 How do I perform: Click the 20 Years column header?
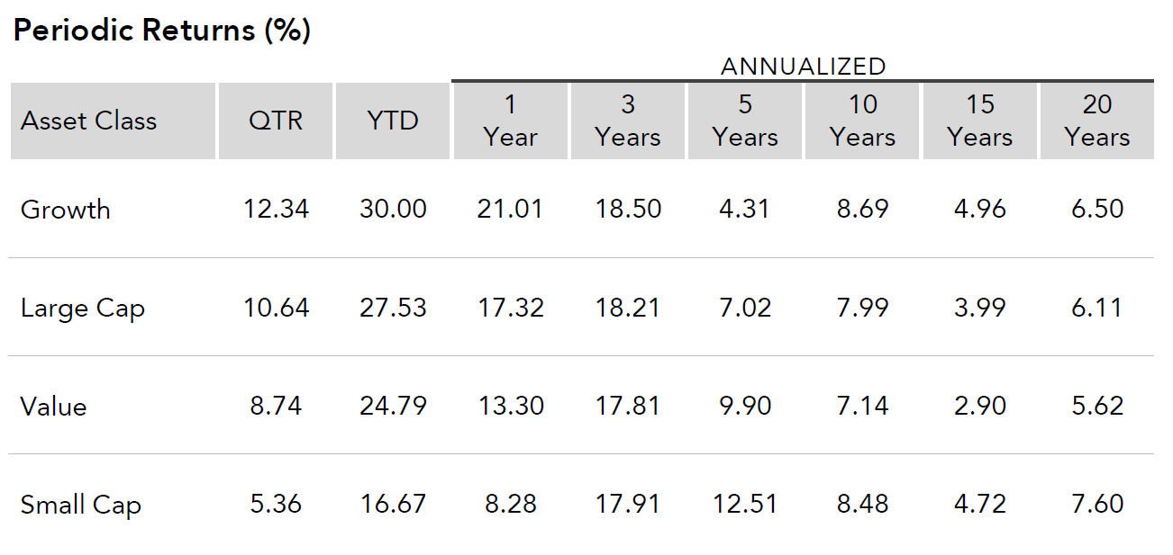tap(1097, 121)
